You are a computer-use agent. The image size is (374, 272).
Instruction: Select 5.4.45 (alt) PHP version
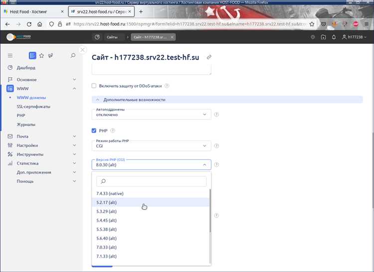point(151,220)
